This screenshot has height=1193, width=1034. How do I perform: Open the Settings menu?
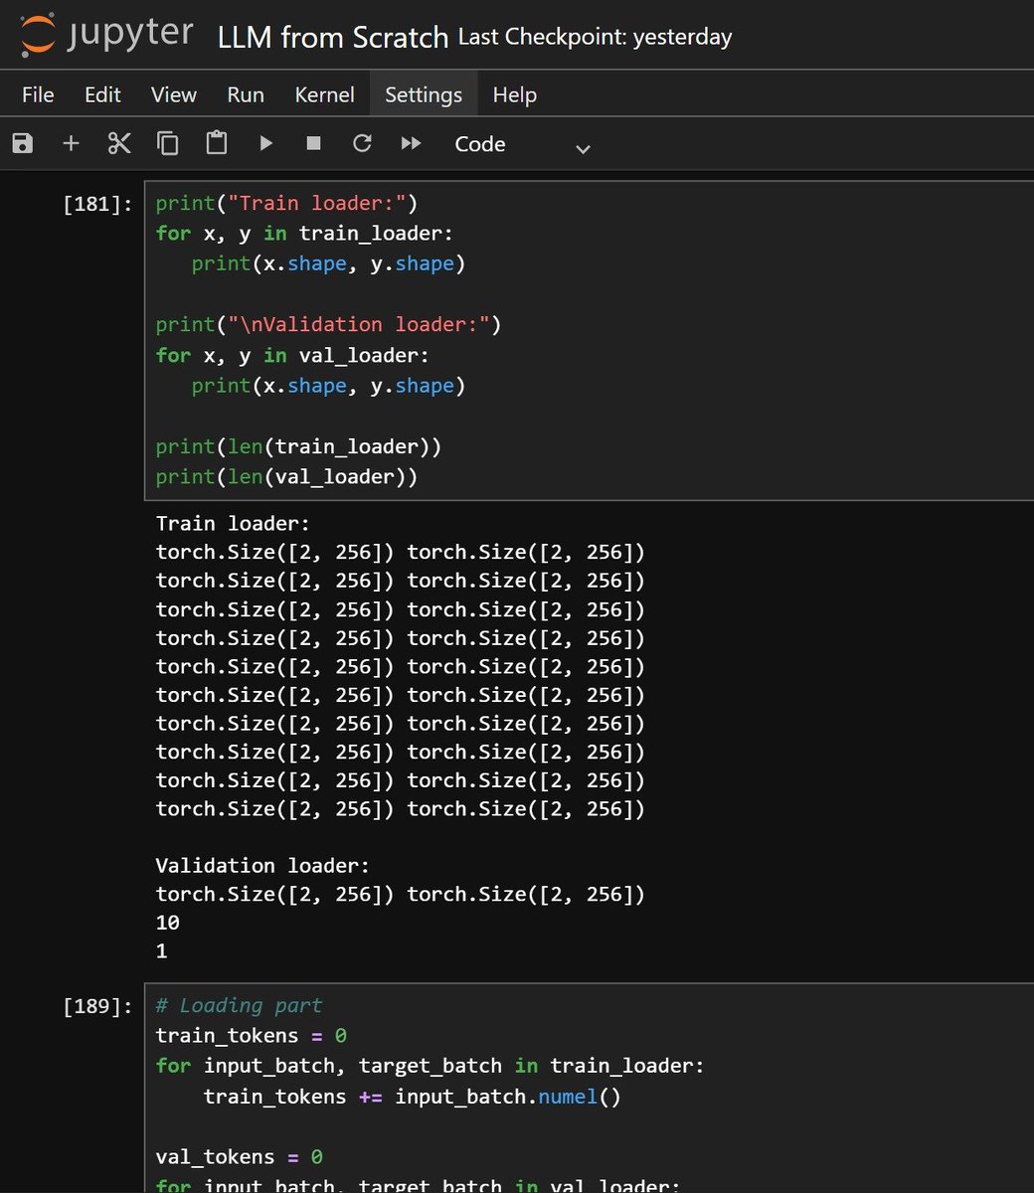424,94
